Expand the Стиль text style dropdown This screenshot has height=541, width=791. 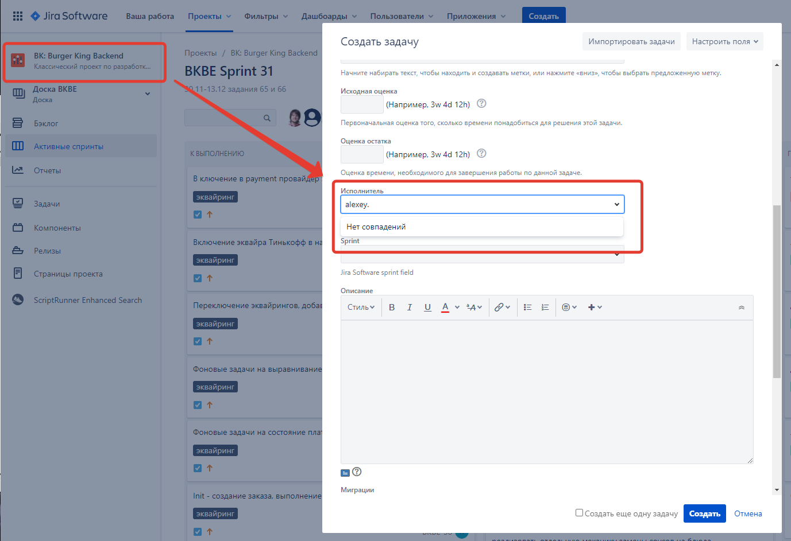[x=361, y=308]
